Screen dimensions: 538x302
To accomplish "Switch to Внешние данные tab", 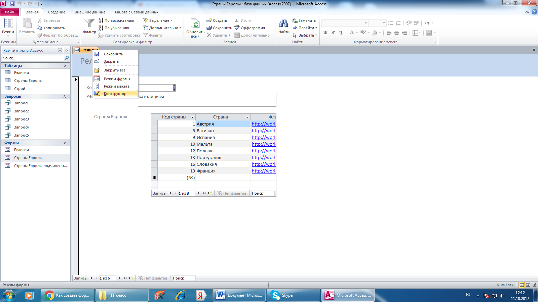I will pos(90,12).
